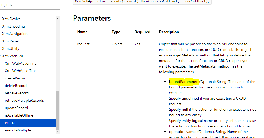264x138 pixels.
Task: Open Xrm.Utility from the sidebar
Action: [x=11, y=48]
